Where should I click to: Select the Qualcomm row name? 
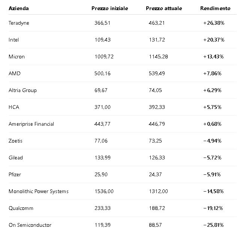[x=21, y=208]
